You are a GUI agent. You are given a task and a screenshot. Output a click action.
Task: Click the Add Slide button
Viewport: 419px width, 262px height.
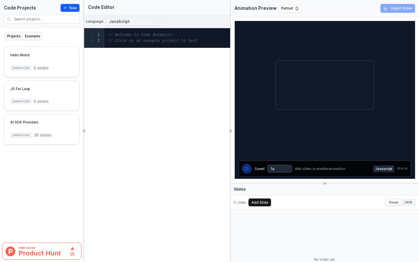tap(260, 202)
